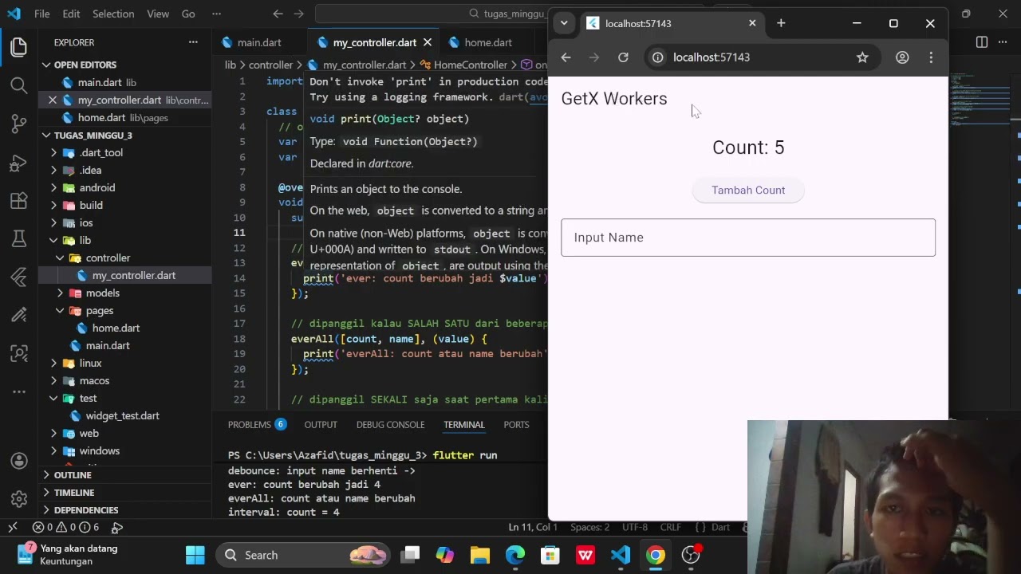
Task: Open the File menu
Action: pos(42,14)
